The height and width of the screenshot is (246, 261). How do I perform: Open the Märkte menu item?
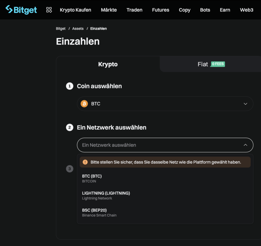coord(109,10)
